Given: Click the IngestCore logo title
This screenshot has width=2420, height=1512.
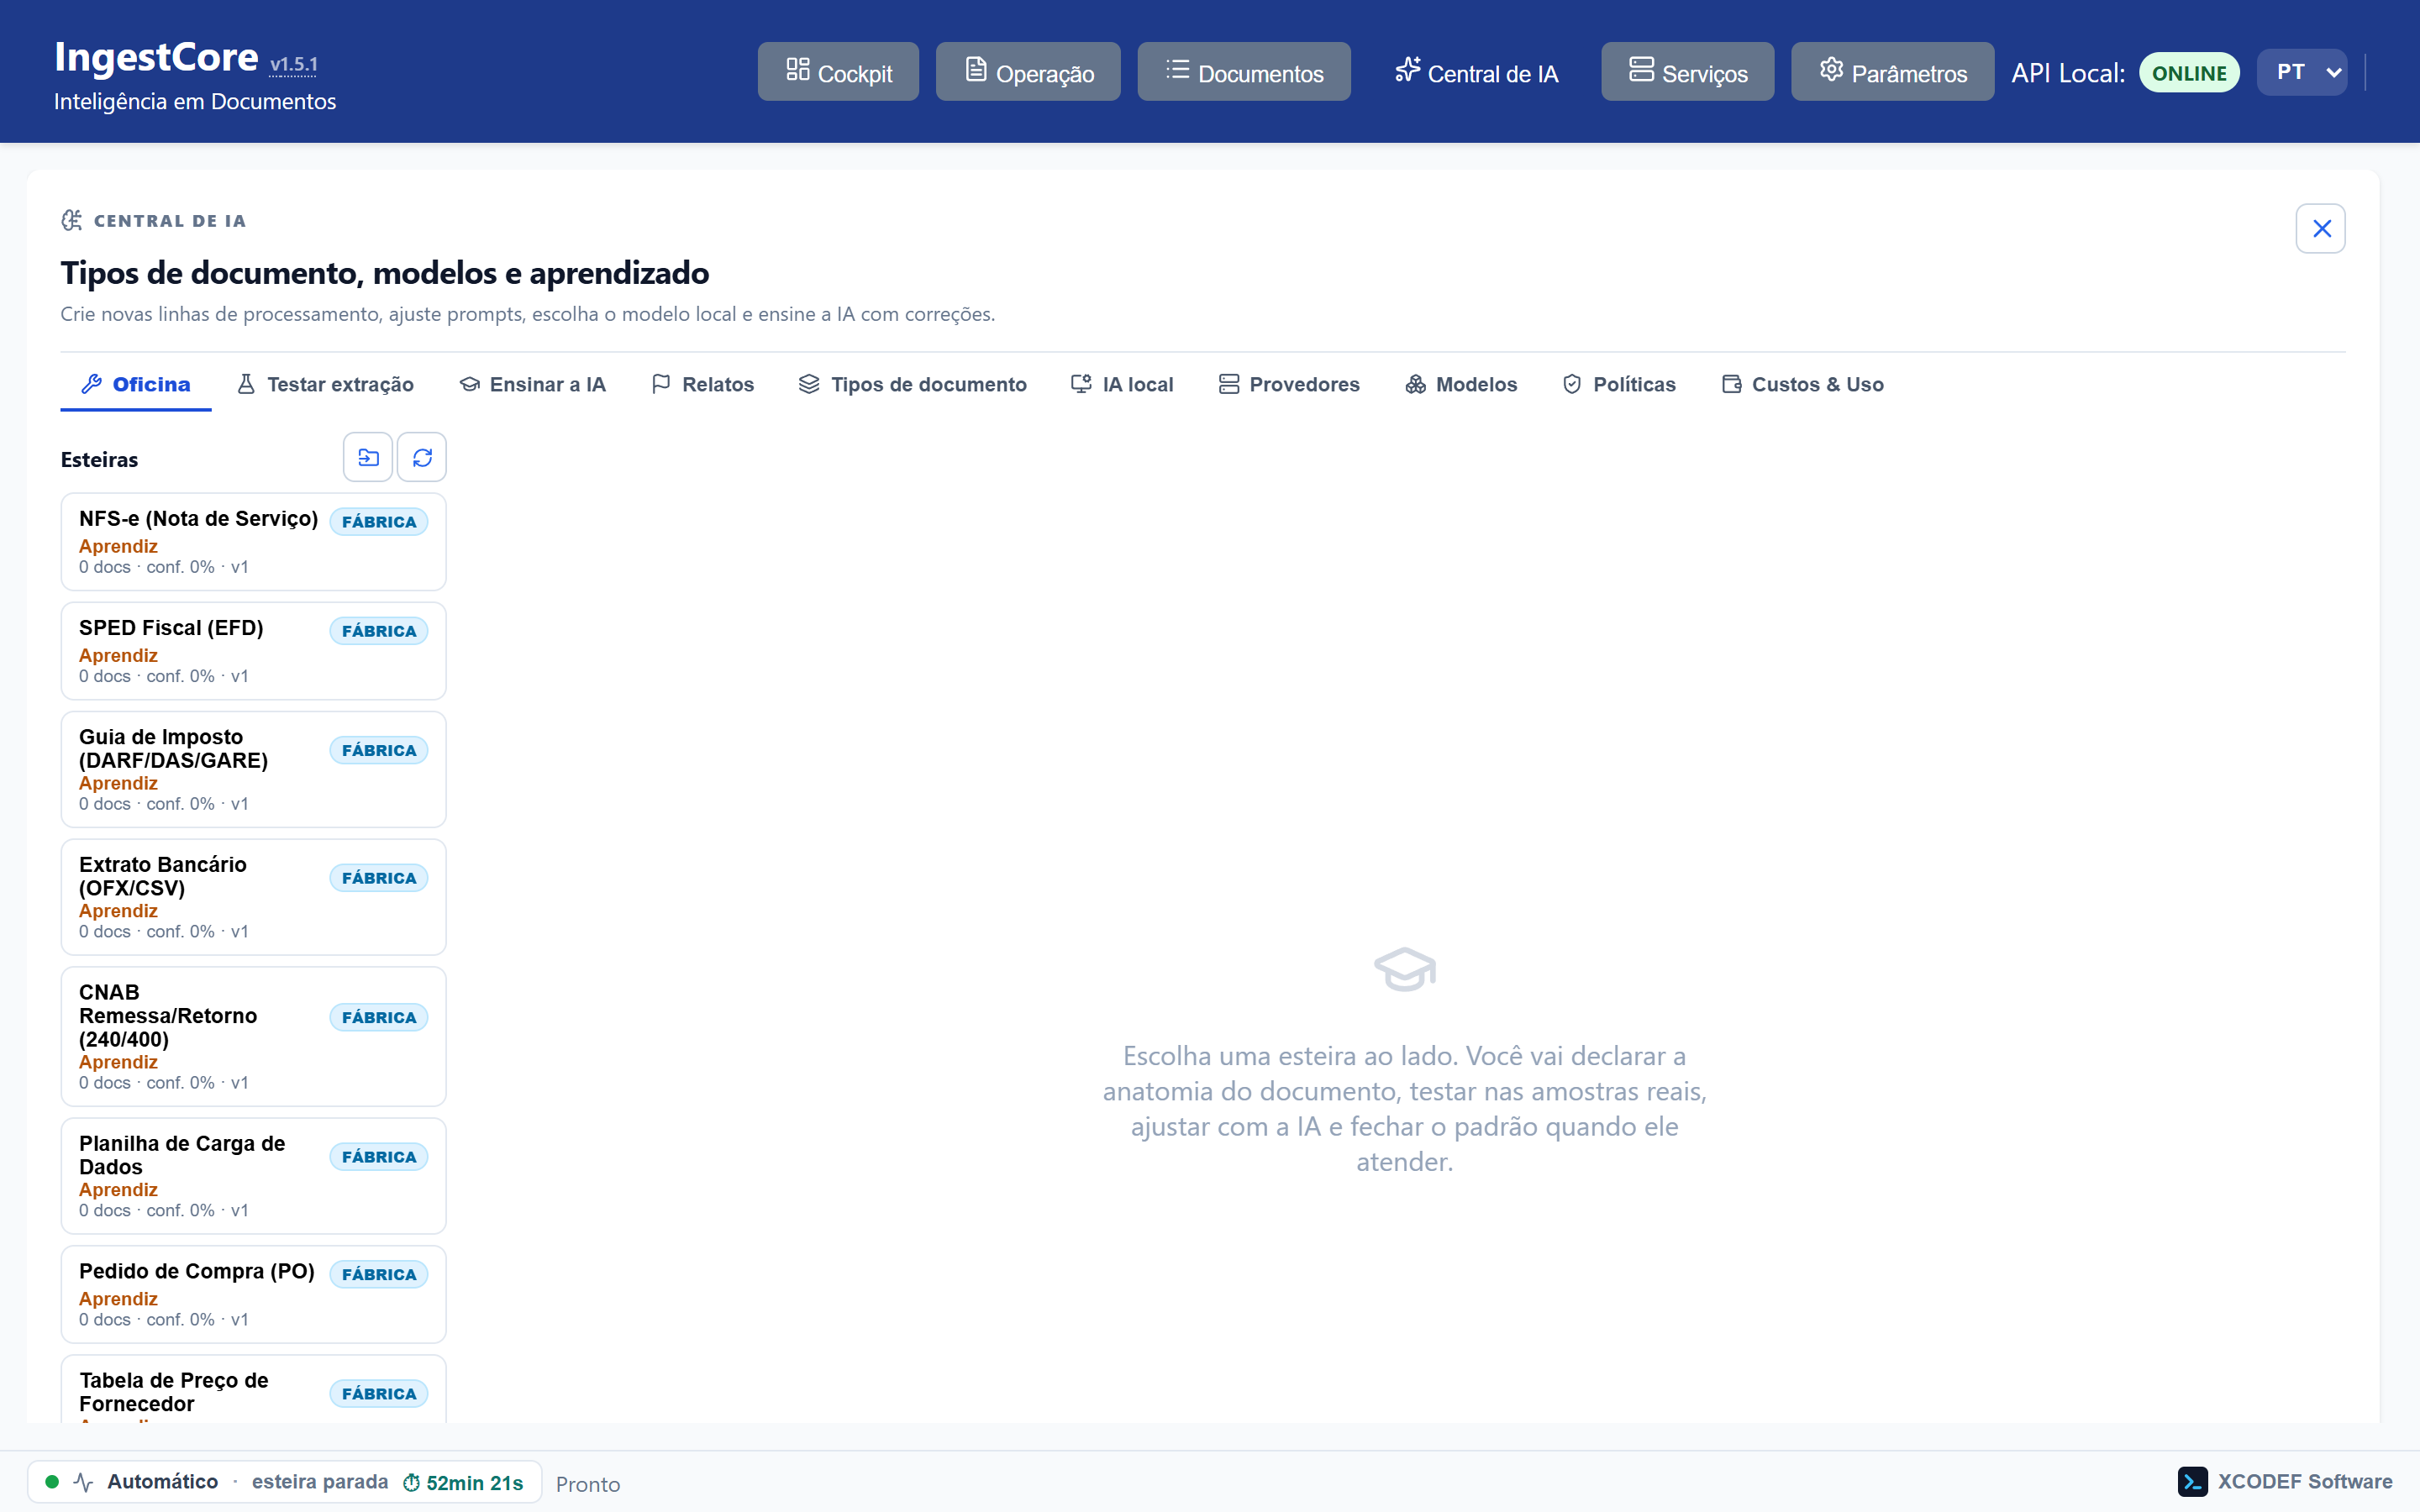Looking at the screenshot, I should pyautogui.click(x=156, y=57).
